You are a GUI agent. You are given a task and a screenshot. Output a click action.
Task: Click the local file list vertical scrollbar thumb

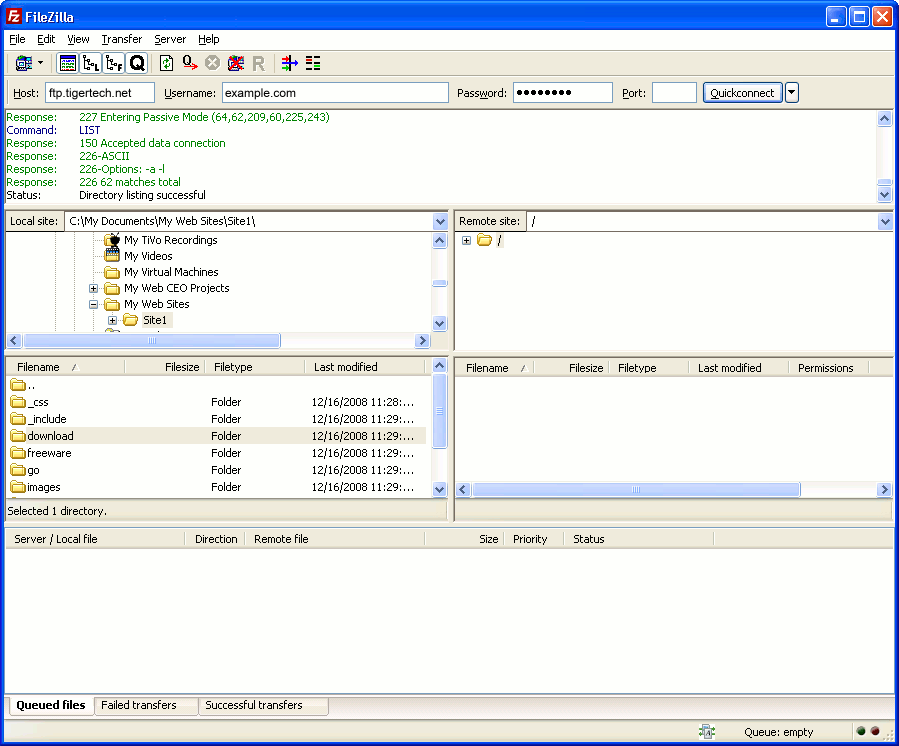click(x=440, y=411)
